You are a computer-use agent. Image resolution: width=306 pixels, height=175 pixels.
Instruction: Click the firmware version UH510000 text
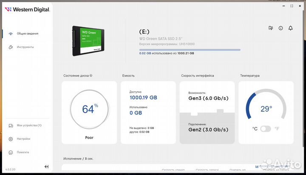167,44
